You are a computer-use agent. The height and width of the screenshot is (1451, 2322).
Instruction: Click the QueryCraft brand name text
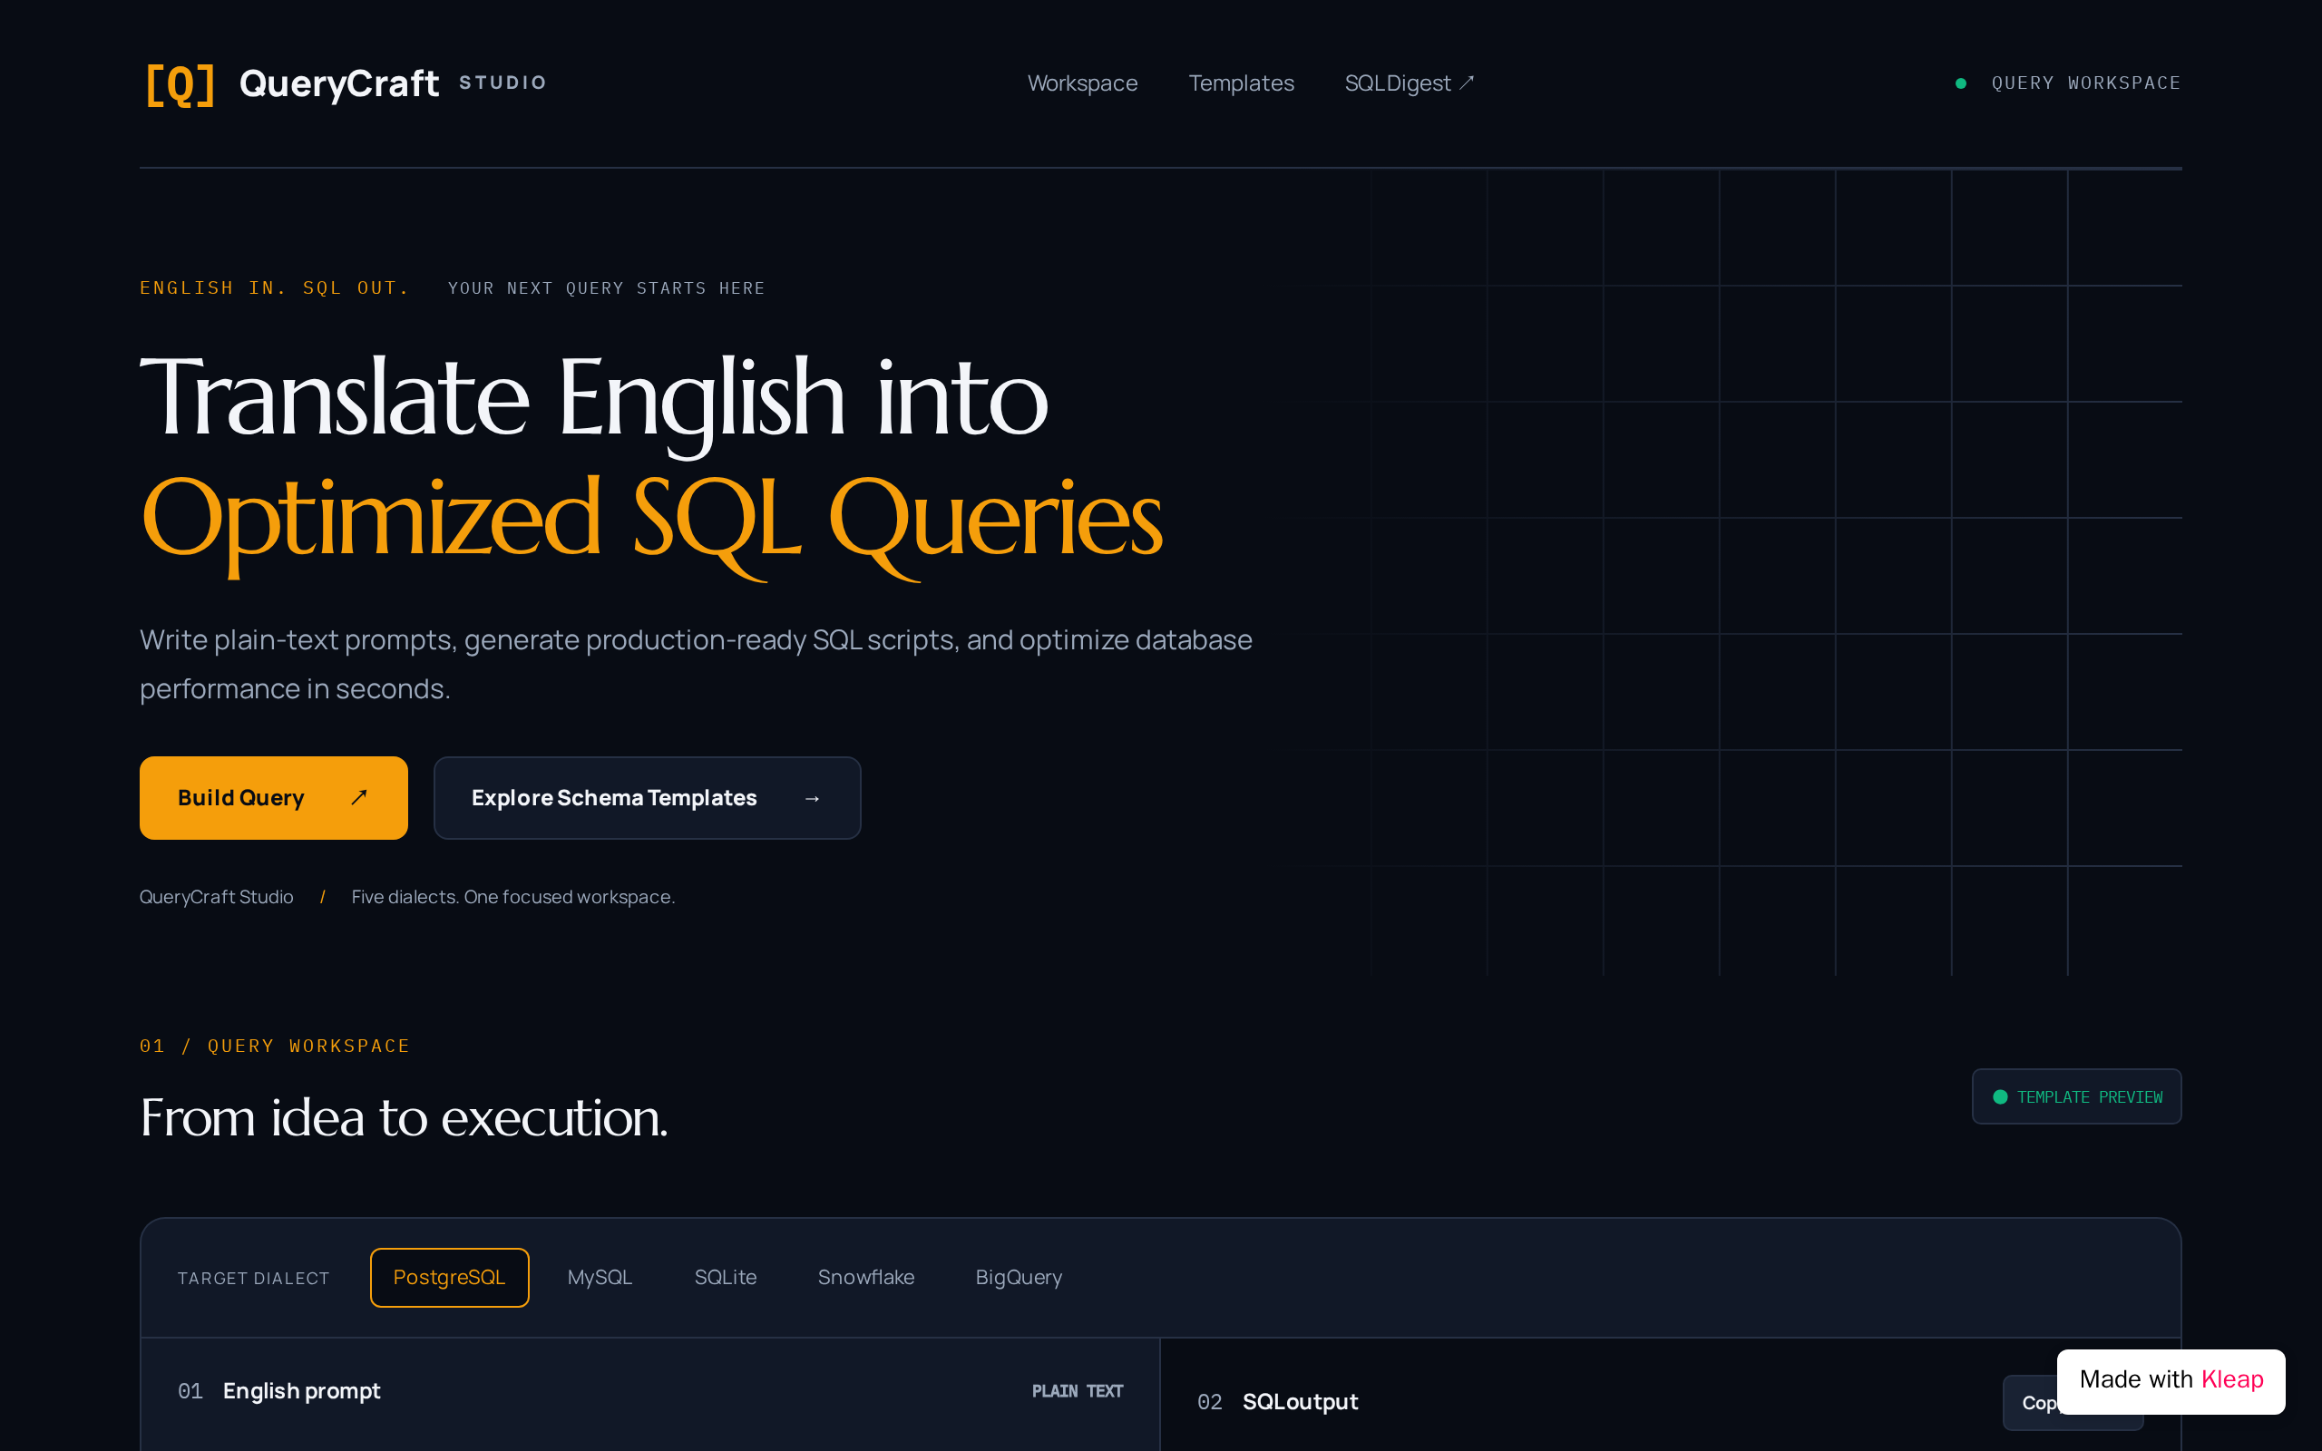[338, 83]
